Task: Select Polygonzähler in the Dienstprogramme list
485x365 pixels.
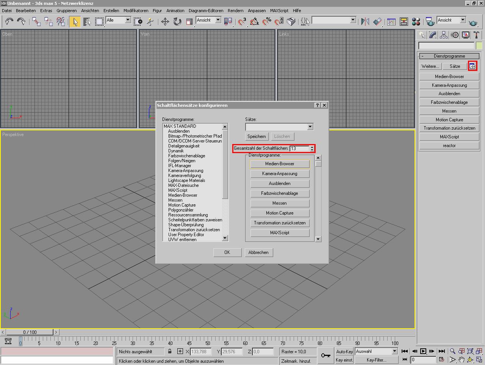Action: tap(181, 210)
